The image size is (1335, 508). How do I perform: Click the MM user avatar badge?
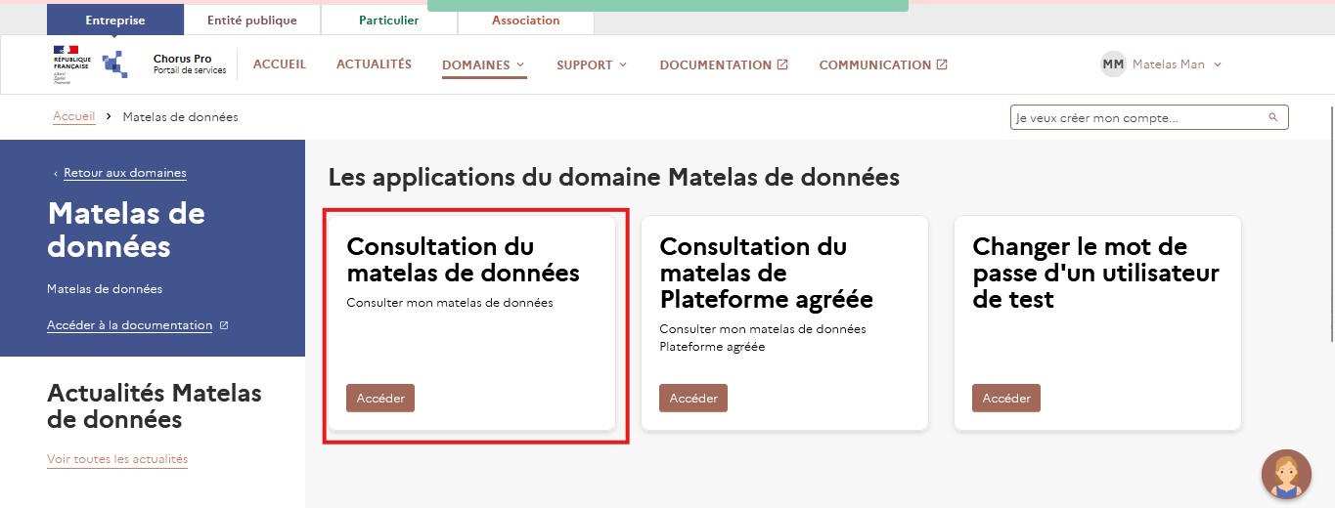1113,64
